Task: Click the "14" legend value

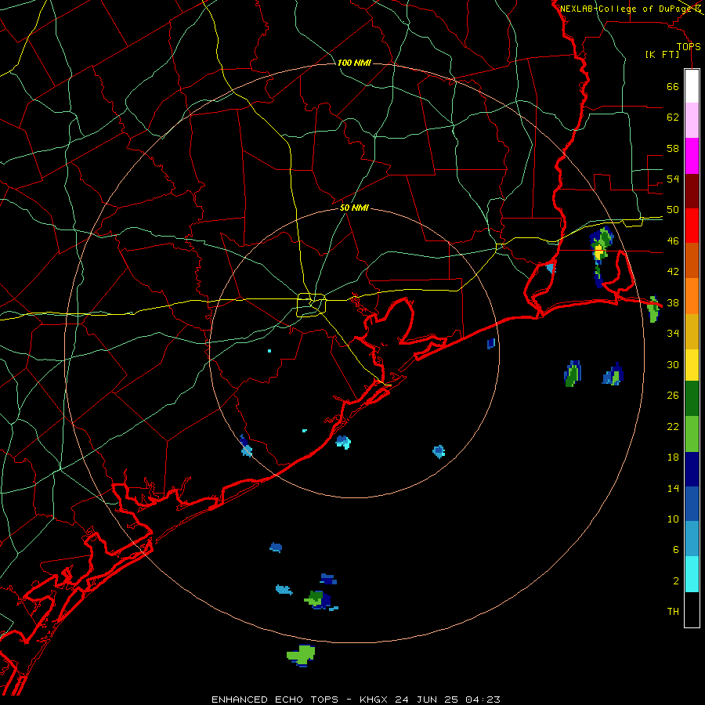Action: (673, 488)
